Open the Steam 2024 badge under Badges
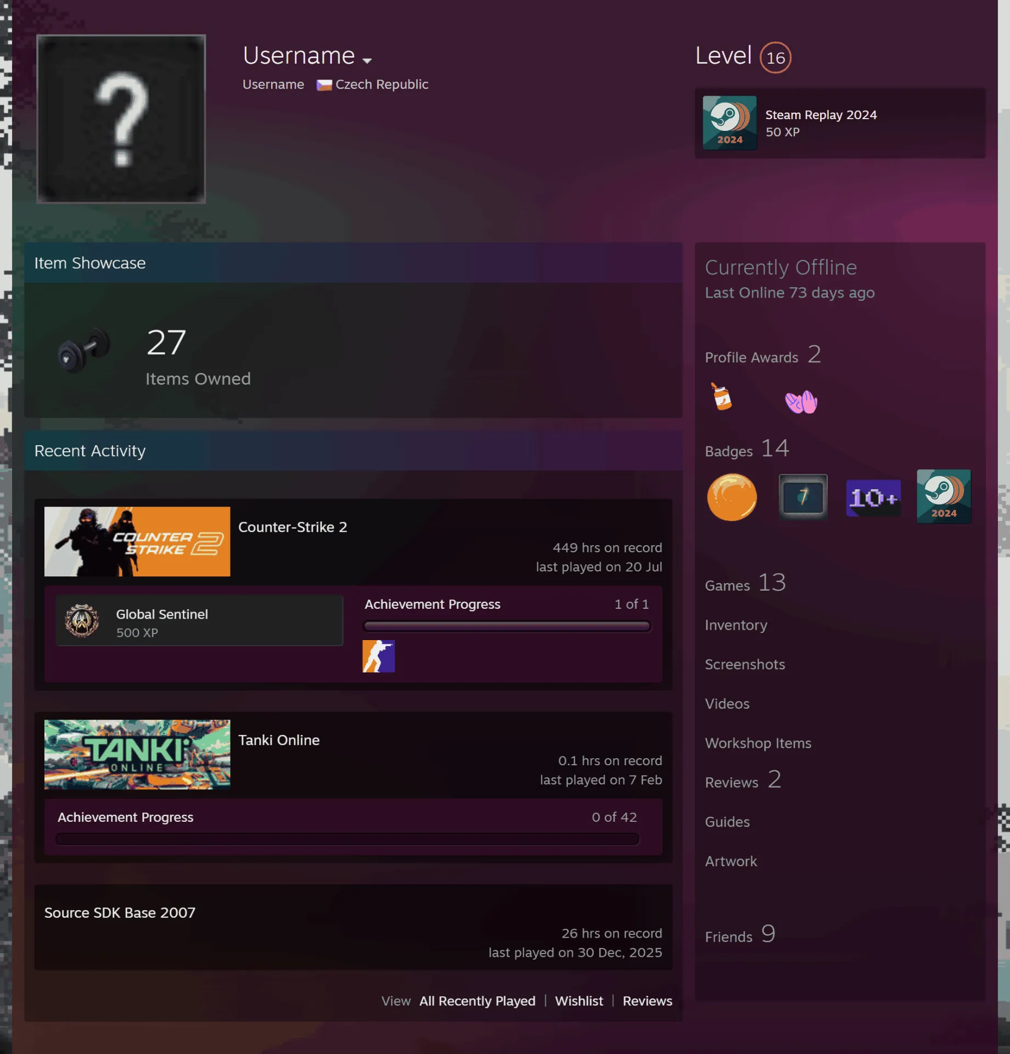The width and height of the screenshot is (1010, 1054). click(944, 496)
